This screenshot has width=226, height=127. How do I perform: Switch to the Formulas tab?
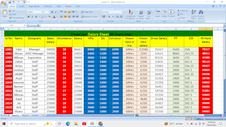48,6
